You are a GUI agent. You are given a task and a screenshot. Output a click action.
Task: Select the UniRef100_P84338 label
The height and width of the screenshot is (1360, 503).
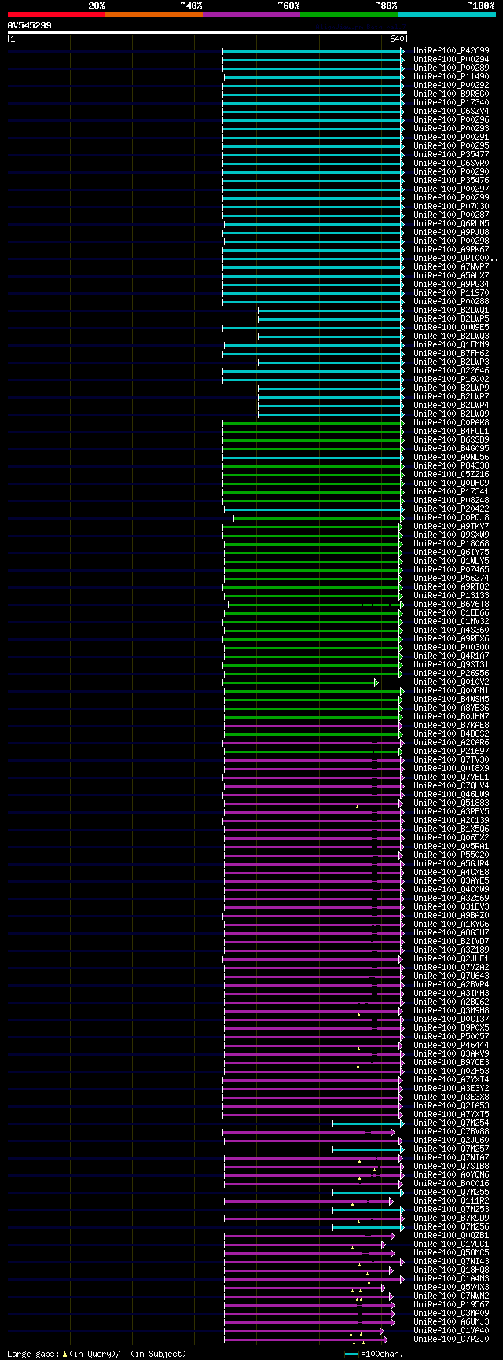pos(451,465)
